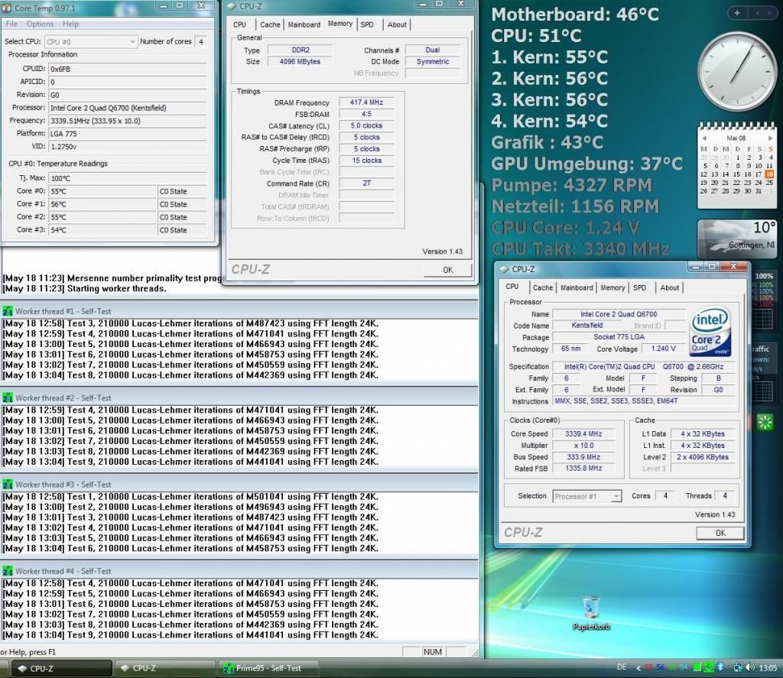Click the Worker thread #3 window icon
Viewport: 783px width, 678px height.
7,485
